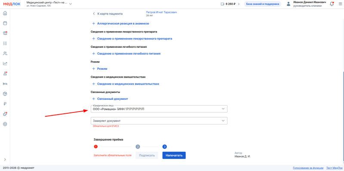The width and height of the screenshot is (344, 171).
Task: Click the Напечатать button
Action: [174, 155]
